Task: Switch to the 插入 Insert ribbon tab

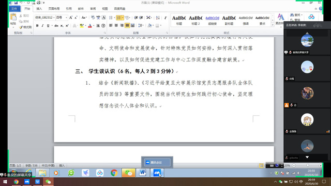Action: tap(39, 9)
